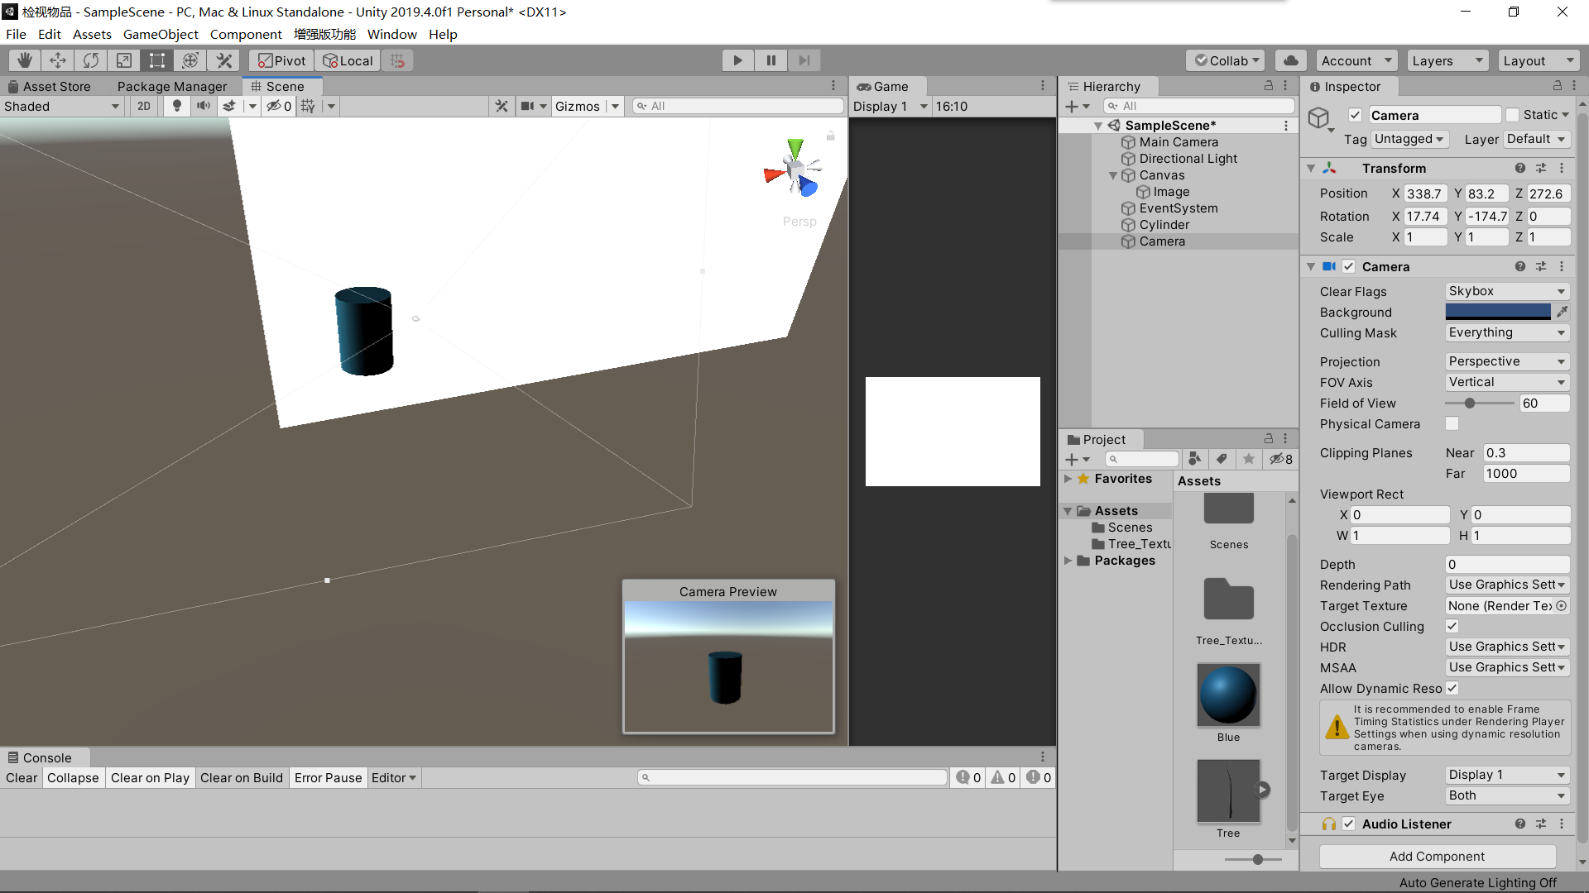
Task: Change Projection using the Perspective dropdown
Action: (1506, 361)
